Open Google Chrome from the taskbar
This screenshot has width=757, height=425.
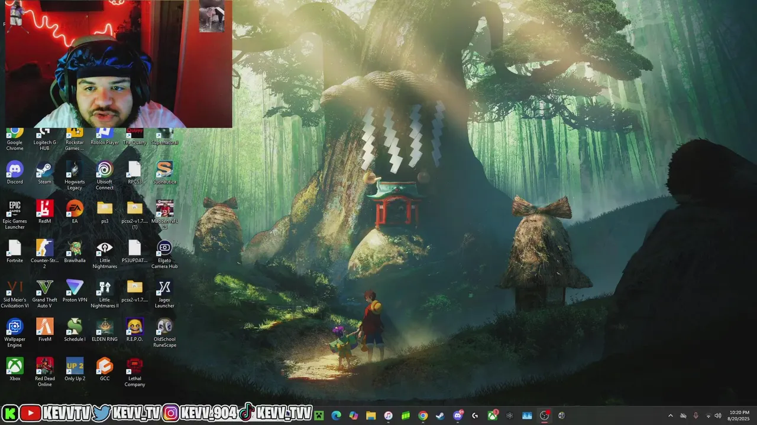coord(423,416)
